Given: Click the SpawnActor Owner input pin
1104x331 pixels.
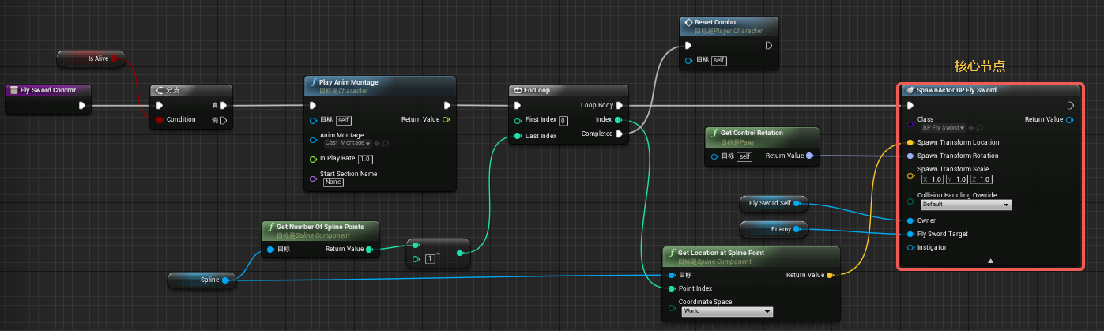Looking at the screenshot, I should (910, 220).
